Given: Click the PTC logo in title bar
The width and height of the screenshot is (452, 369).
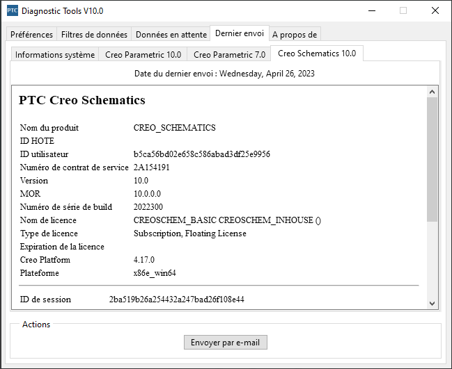Looking at the screenshot, I should click(13, 10).
